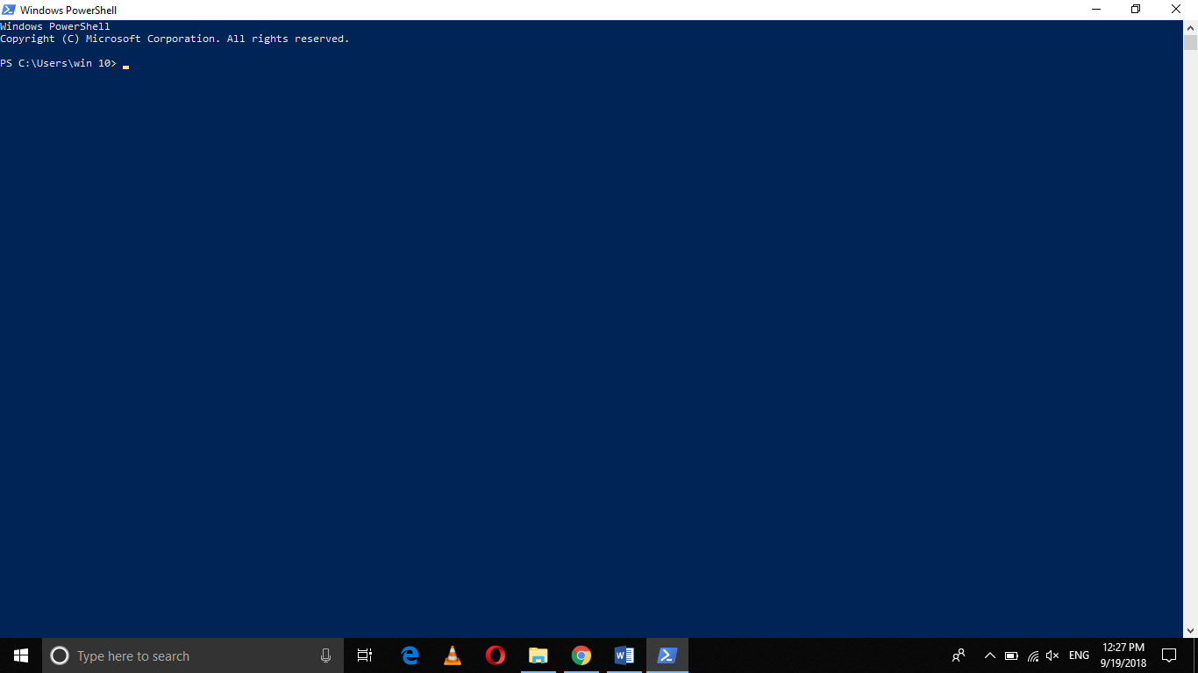
Task: Activate Cortana voice search microphone
Action: coord(325,655)
